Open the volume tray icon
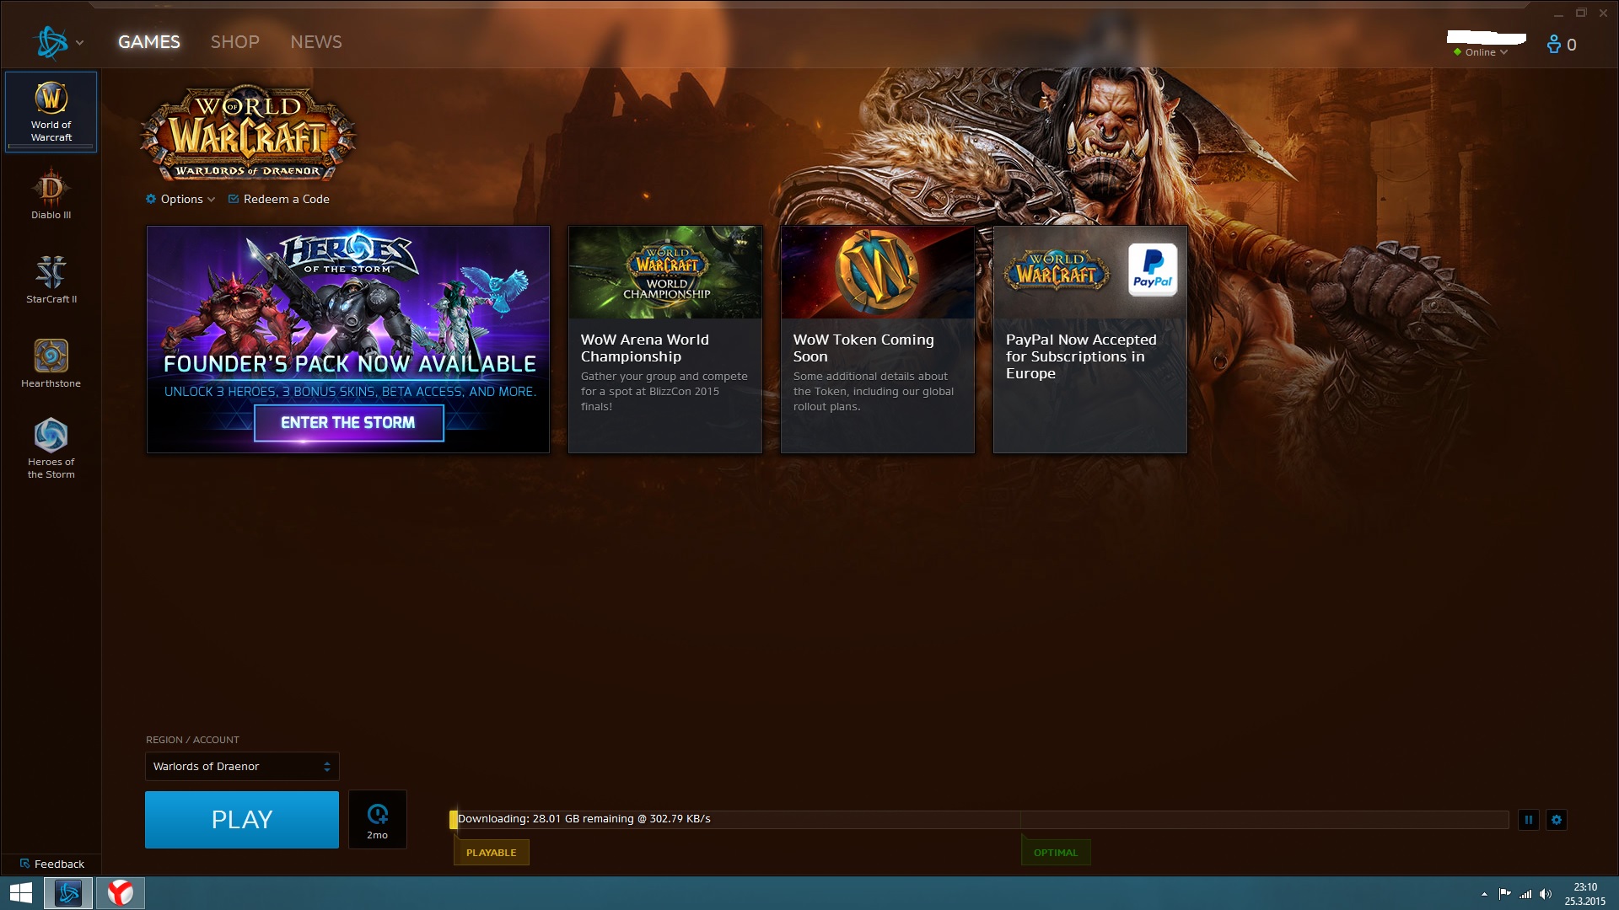The height and width of the screenshot is (910, 1619). tap(1546, 894)
